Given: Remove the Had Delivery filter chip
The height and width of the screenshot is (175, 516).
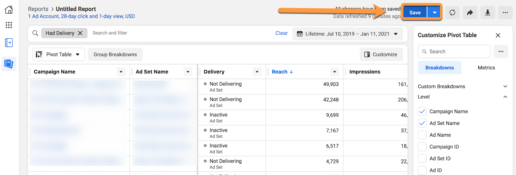Looking at the screenshot, I should coord(80,33).
